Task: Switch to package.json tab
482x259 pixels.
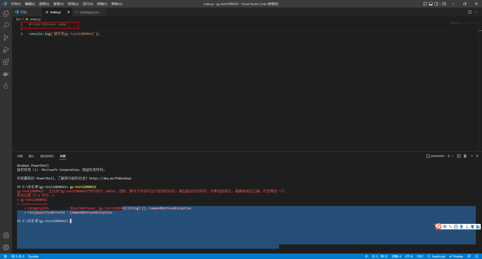Action: pos(89,12)
